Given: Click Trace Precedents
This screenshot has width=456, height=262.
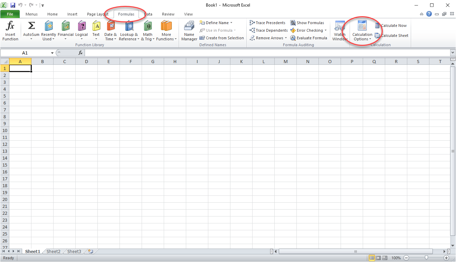Looking at the screenshot, I should click(x=267, y=23).
